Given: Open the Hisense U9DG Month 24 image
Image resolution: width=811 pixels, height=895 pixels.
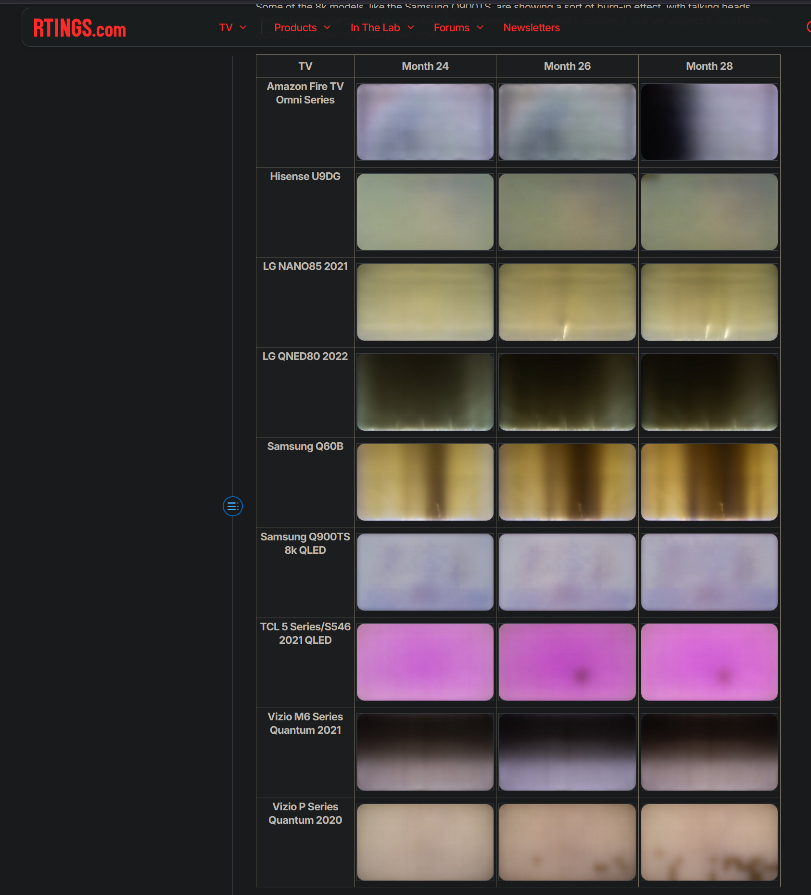Looking at the screenshot, I should pos(425,212).
